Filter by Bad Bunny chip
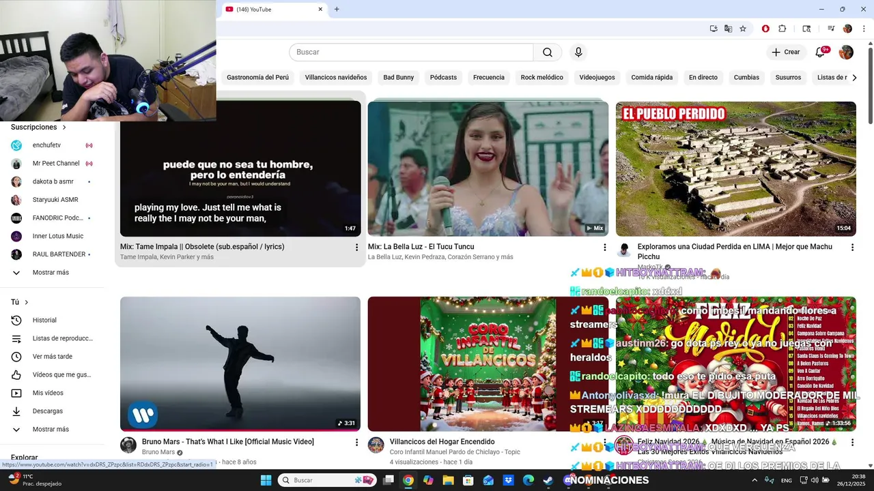874x491 pixels. 399,78
